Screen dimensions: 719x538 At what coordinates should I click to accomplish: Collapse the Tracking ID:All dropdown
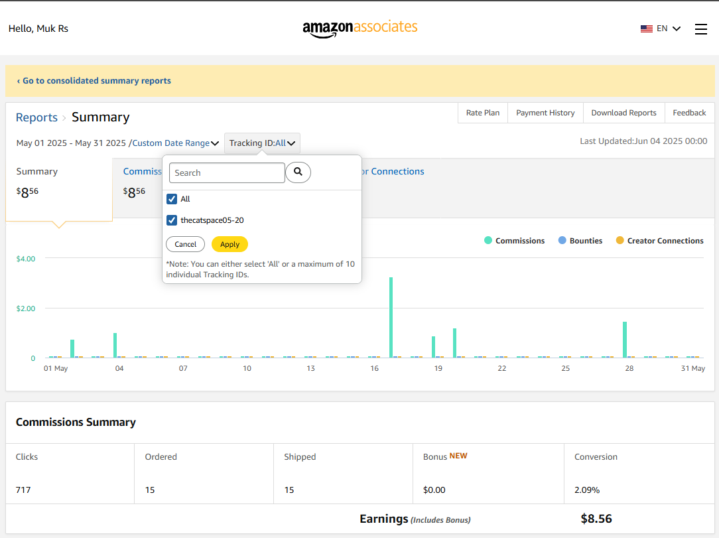click(262, 143)
